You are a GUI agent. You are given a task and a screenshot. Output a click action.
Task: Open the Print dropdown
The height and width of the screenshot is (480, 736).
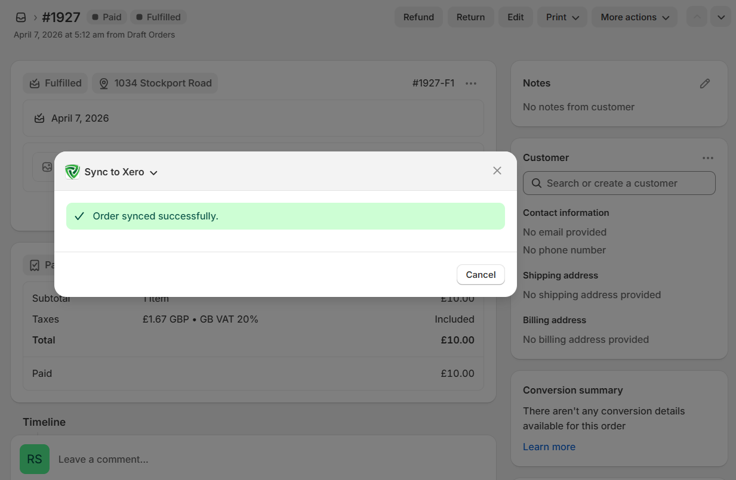point(562,17)
